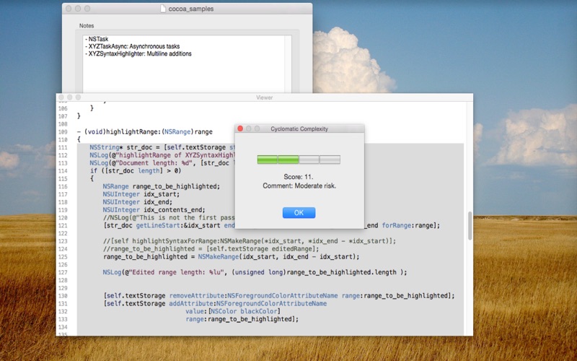Screen dimensions: 577x361
Task: Click line number 121 in the gutter
Action: [x=63, y=225]
